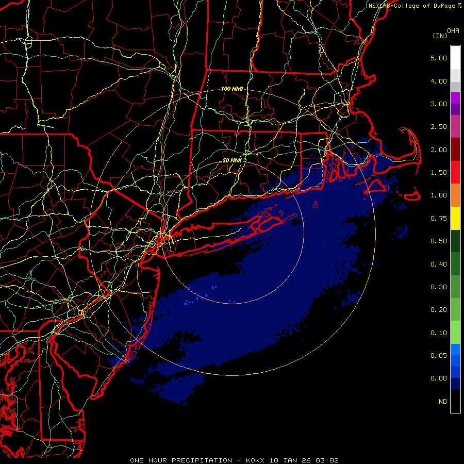Click the OHA product code label
Screen dimensions: 464x464
tap(453, 30)
